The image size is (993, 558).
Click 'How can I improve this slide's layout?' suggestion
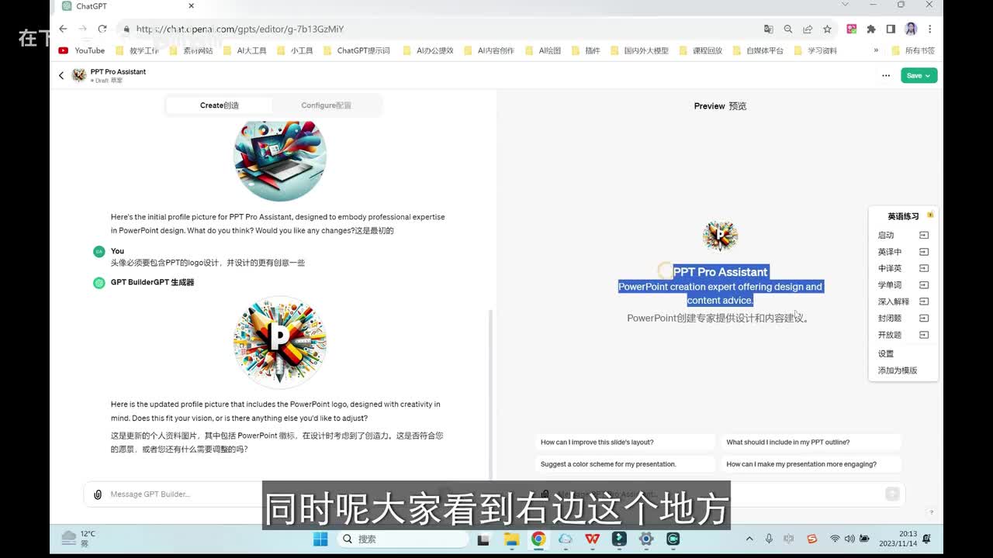click(x=597, y=442)
